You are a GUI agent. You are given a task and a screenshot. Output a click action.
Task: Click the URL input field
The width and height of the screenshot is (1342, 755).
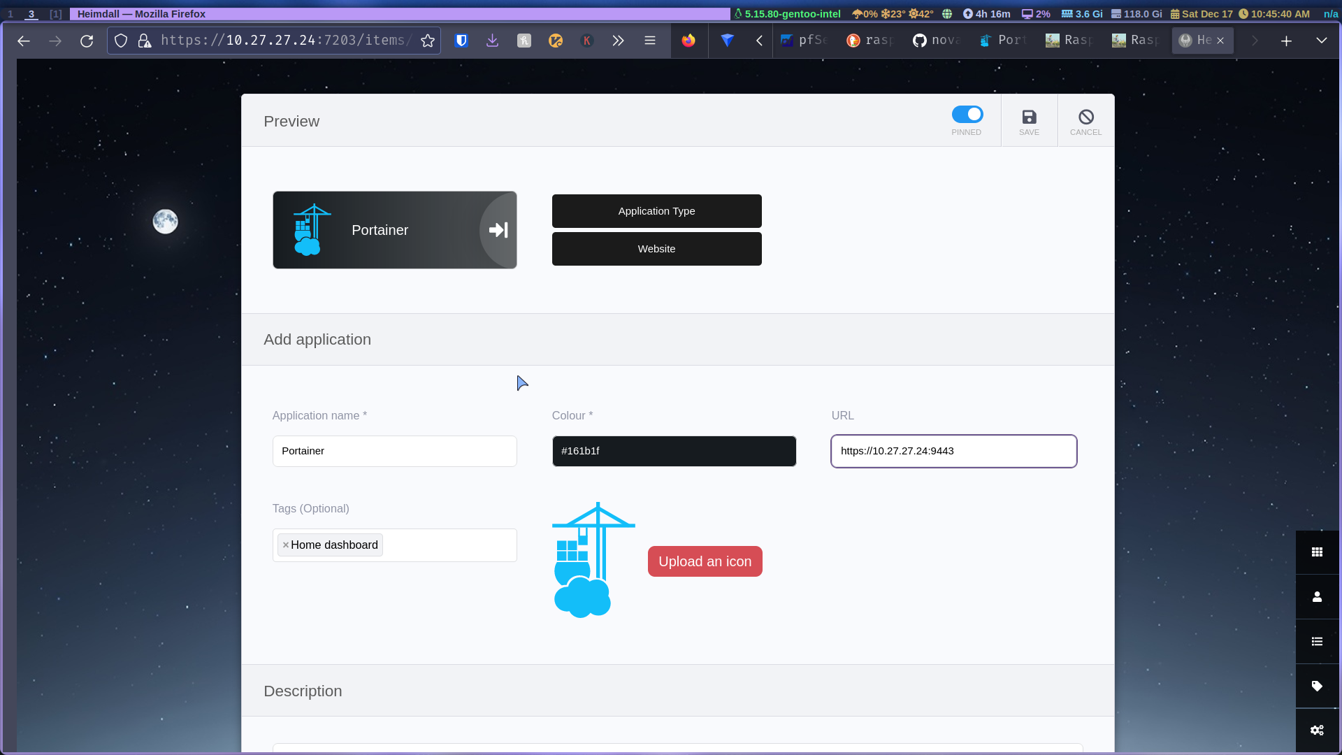tap(954, 451)
